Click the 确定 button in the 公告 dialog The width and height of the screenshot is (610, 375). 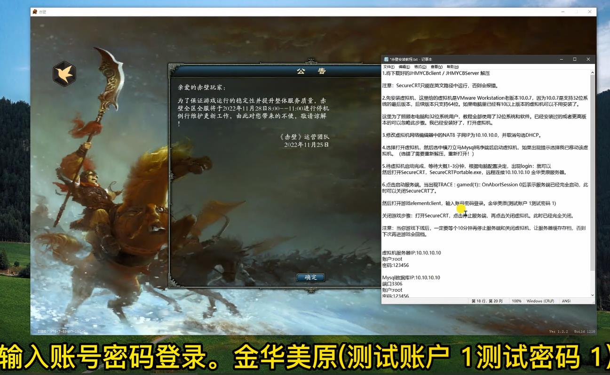pos(311,278)
